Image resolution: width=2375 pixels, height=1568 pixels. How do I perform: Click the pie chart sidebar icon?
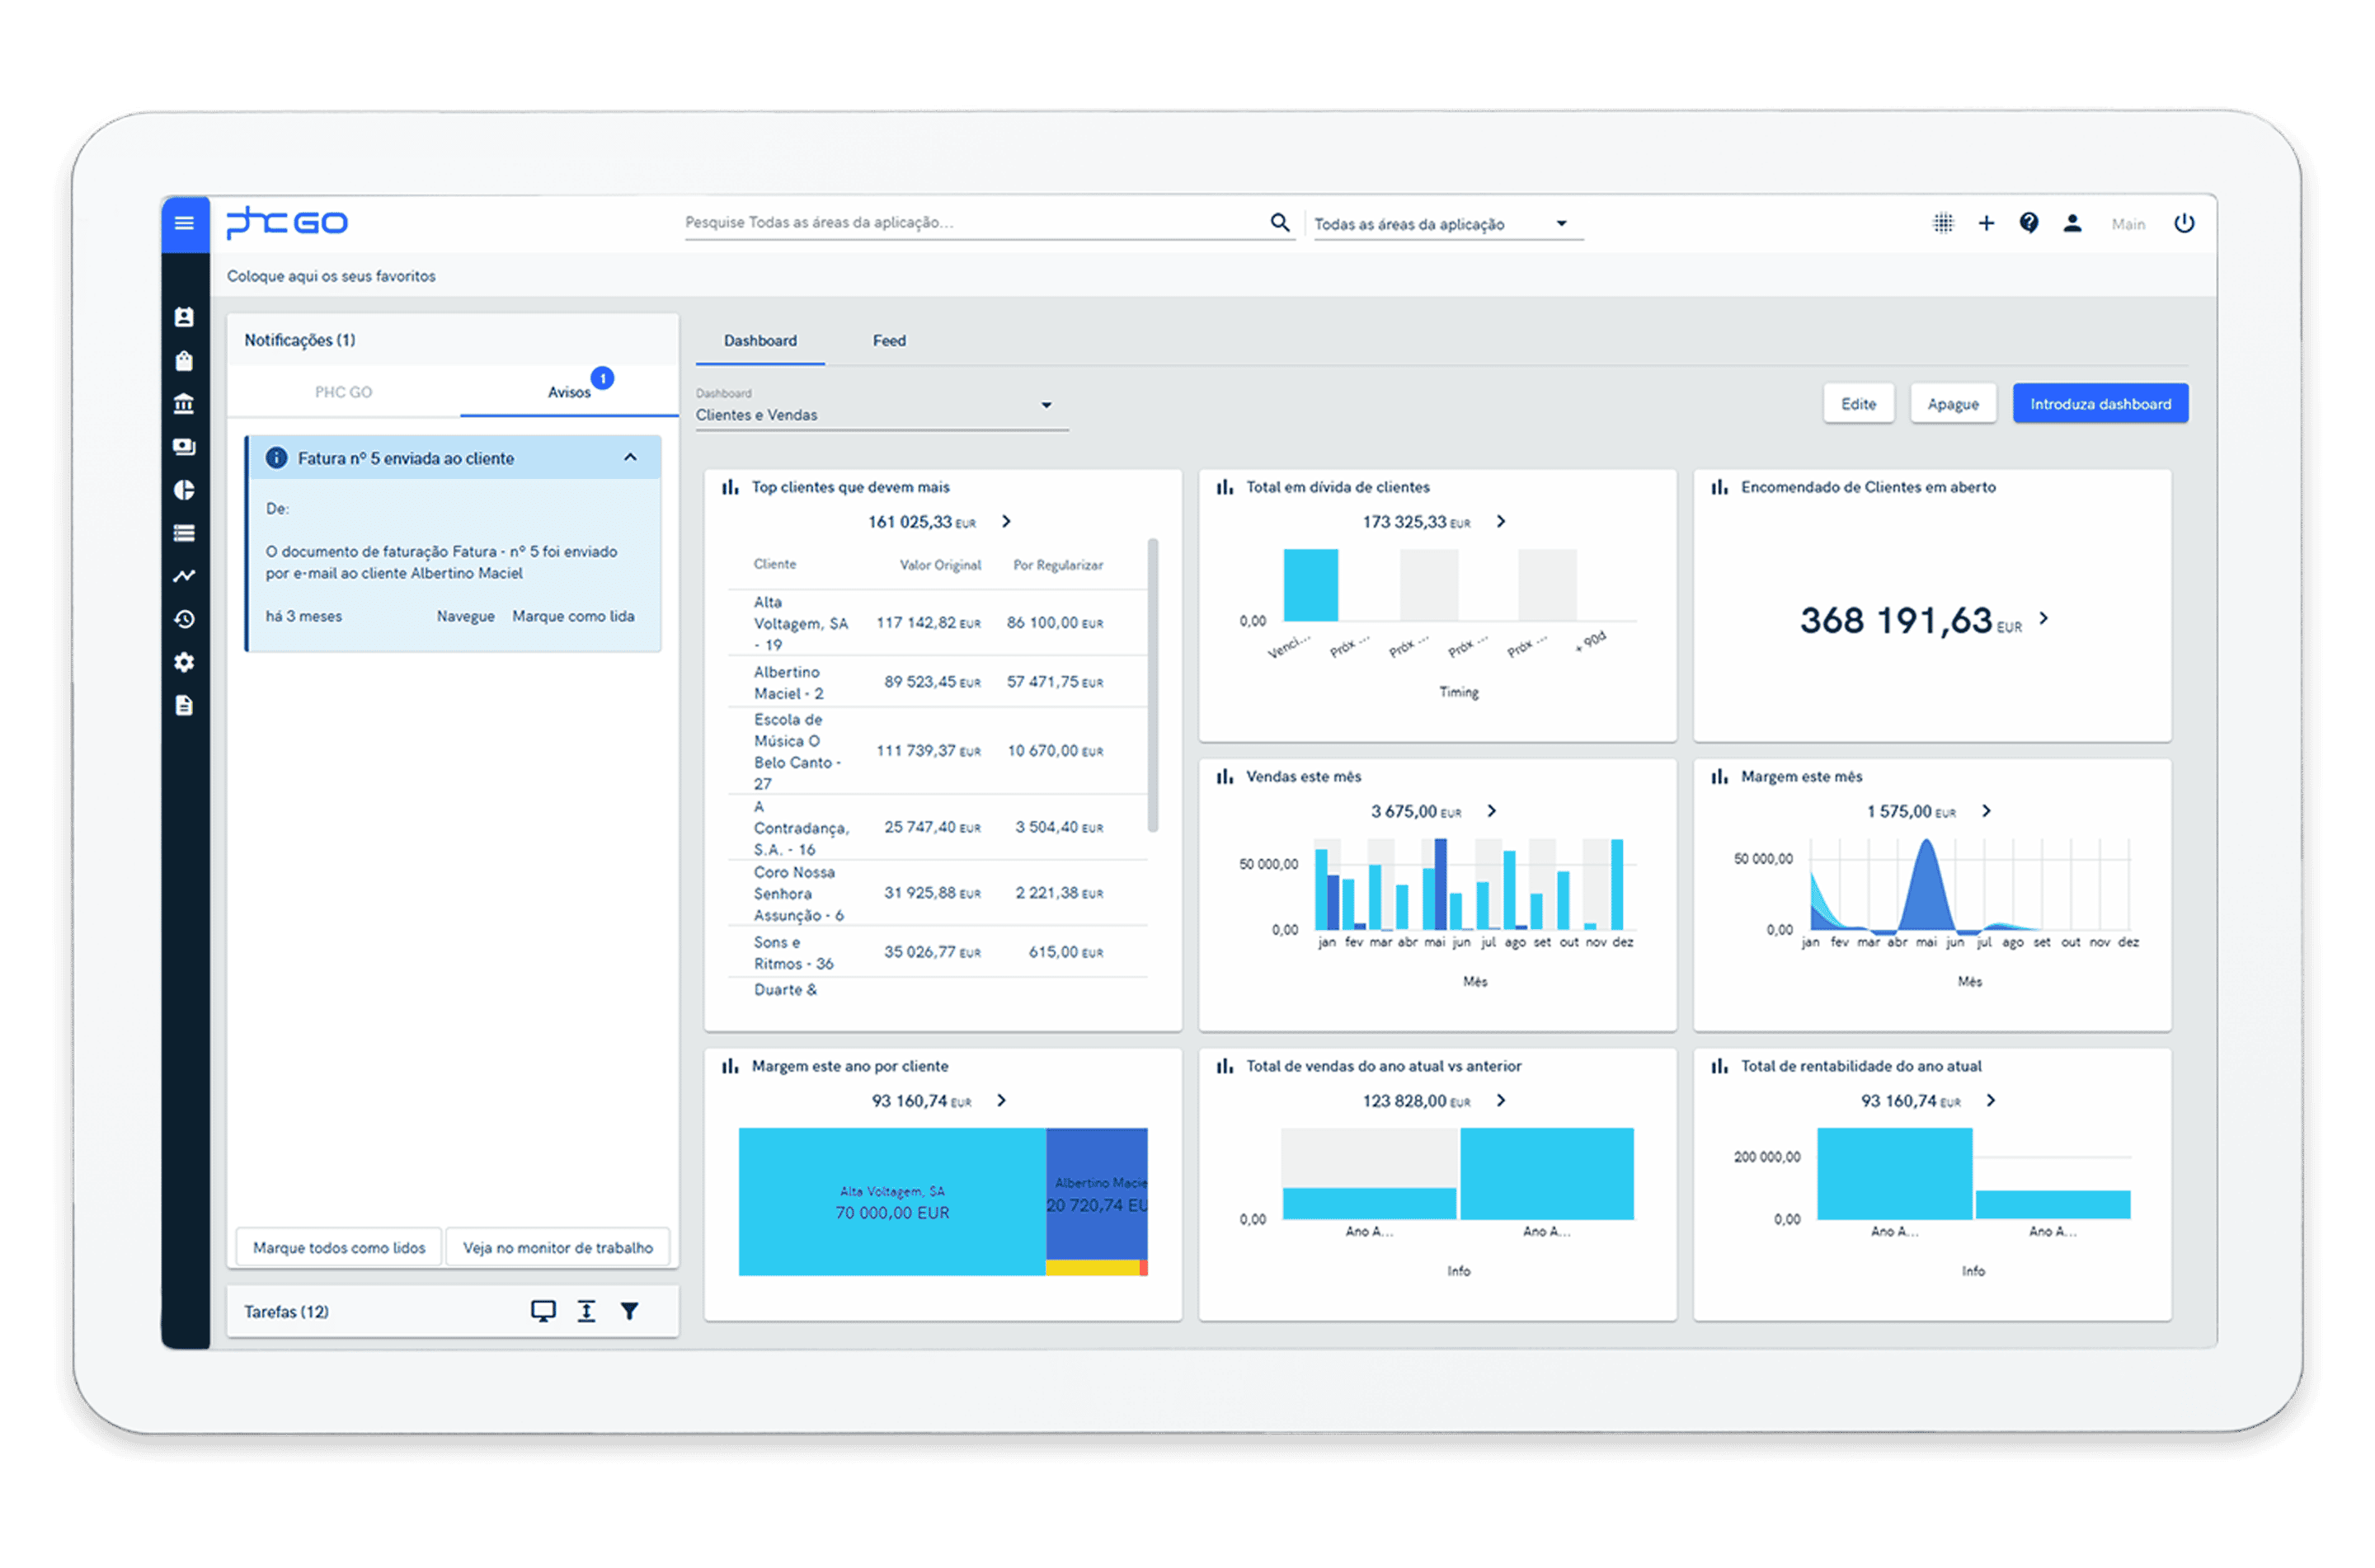click(184, 490)
